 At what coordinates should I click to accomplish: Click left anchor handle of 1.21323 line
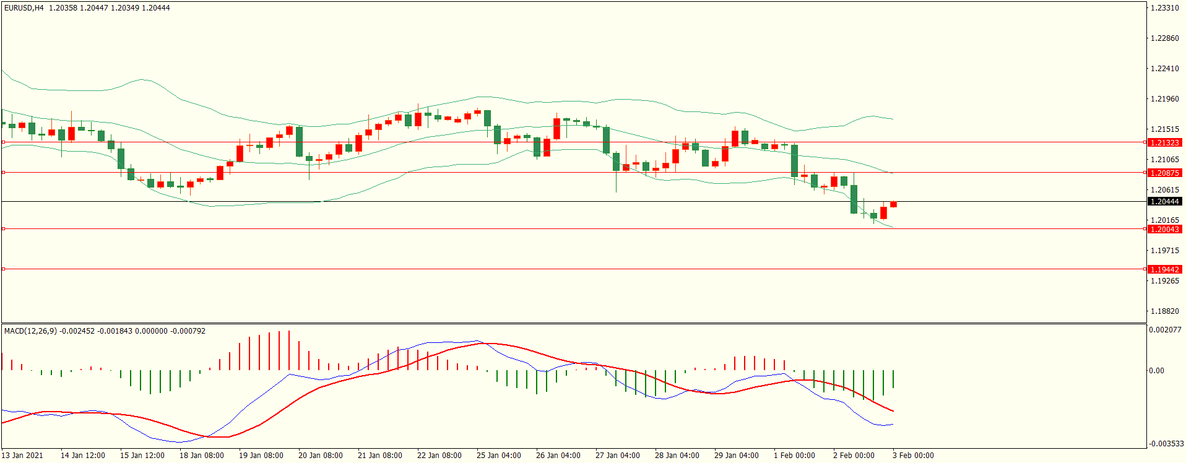point(3,142)
